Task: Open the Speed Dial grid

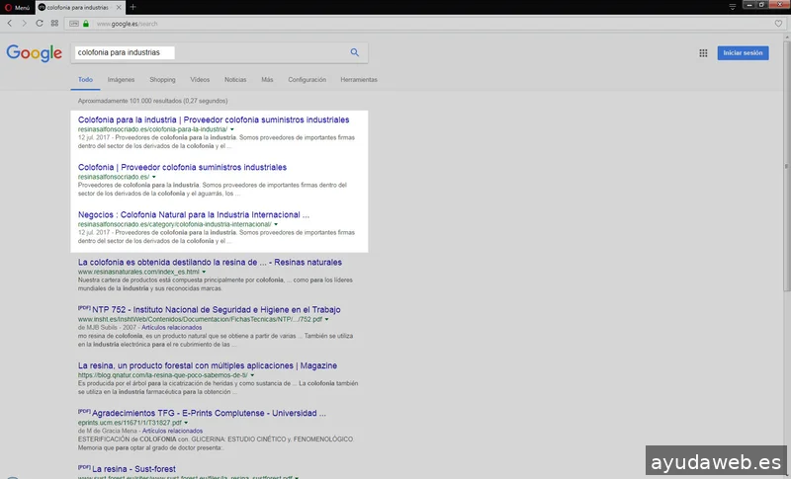Action: tap(54, 23)
